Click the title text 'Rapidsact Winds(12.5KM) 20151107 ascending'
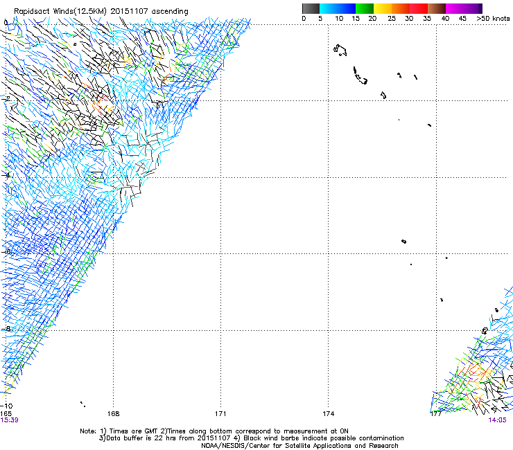This screenshot has height=450, width=513. tap(101, 12)
